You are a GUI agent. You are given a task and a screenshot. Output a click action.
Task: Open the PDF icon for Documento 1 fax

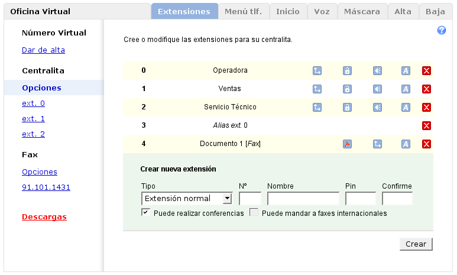(x=347, y=144)
